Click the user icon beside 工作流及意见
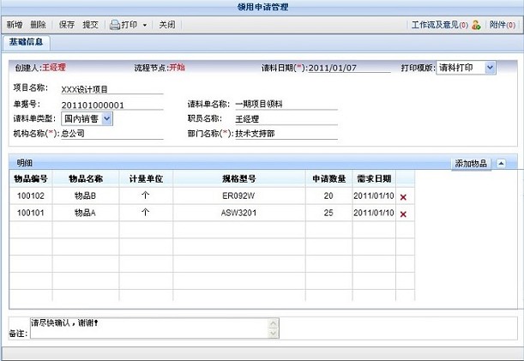The width and height of the screenshot is (524, 361). 476,26
